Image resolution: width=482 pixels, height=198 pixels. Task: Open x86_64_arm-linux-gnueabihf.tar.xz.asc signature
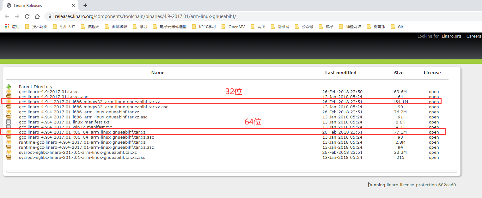click(x=86, y=137)
